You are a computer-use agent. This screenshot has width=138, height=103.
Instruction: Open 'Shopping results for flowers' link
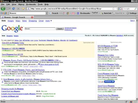[12, 89]
